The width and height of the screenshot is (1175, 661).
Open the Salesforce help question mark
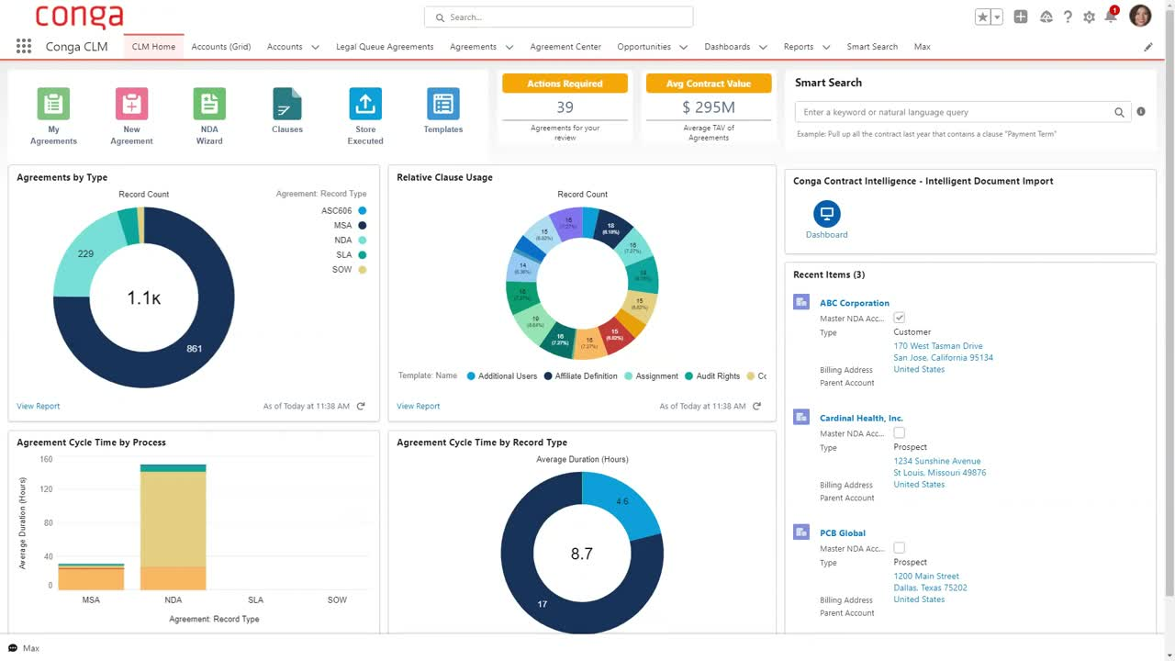1068,17
